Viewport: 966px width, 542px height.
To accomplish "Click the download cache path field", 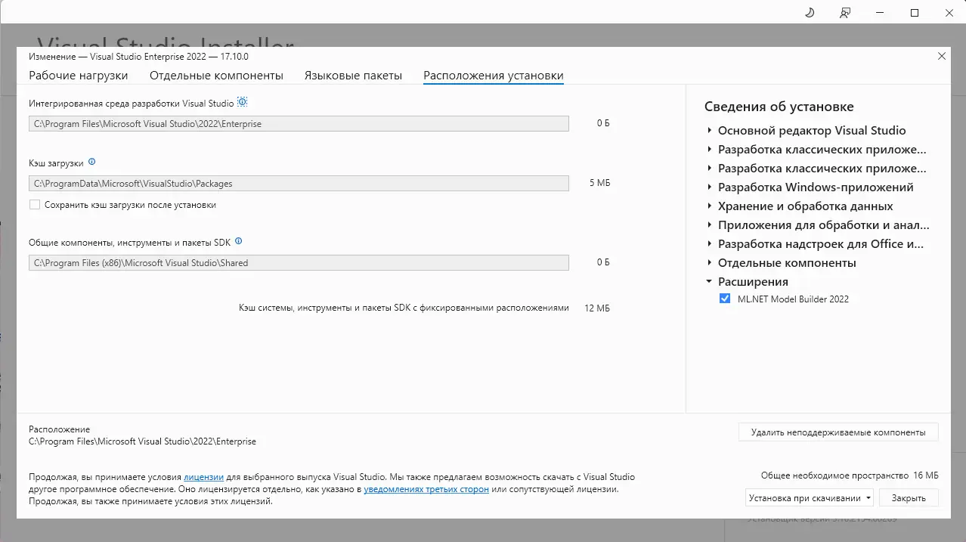I will [x=299, y=184].
